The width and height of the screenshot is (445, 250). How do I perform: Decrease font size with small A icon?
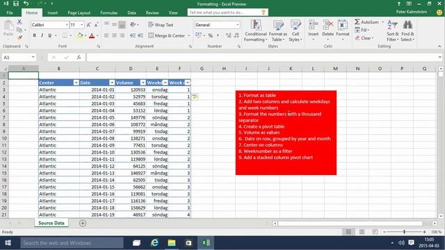pyautogui.click(x=96, y=25)
